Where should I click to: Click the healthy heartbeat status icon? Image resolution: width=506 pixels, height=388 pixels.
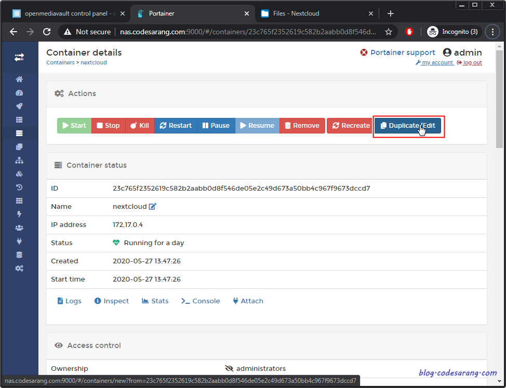pyautogui.click(x=116, y=243)
